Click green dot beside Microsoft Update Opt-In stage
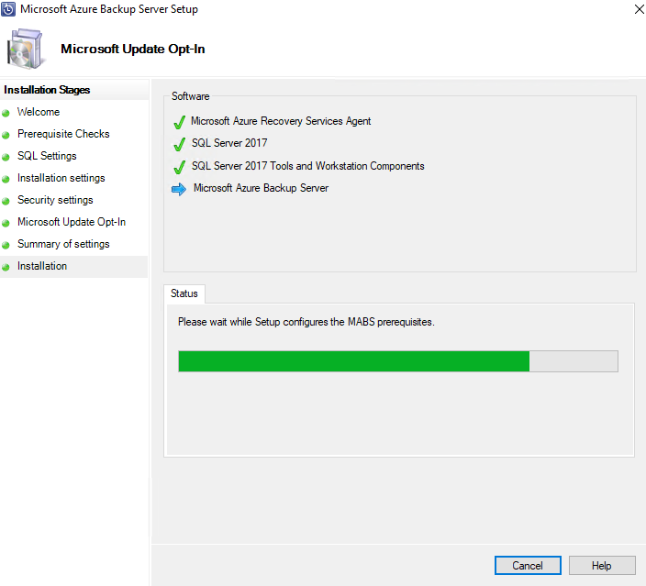The width and height of the screenshot is (646, 586). pos(6,223)
